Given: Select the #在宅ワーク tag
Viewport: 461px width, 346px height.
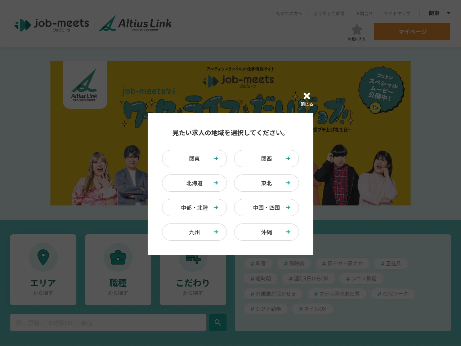Looking at the screenshot, I should coord(393,294).
